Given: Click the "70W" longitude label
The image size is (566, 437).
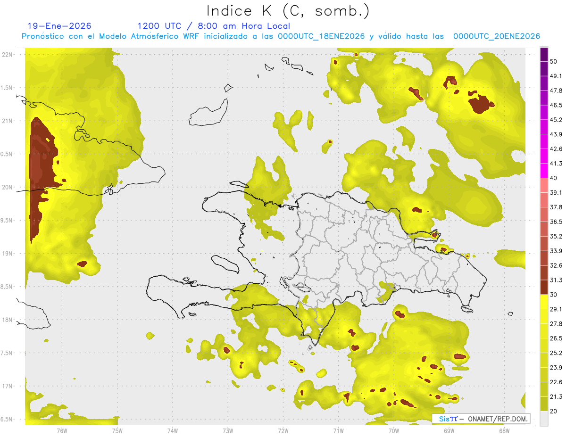Looking at the screenshot, I should coord(394,431).
